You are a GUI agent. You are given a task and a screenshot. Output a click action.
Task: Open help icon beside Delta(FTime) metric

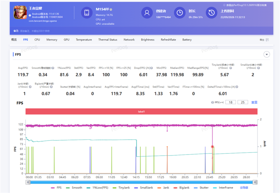click(x=237, y=87)
